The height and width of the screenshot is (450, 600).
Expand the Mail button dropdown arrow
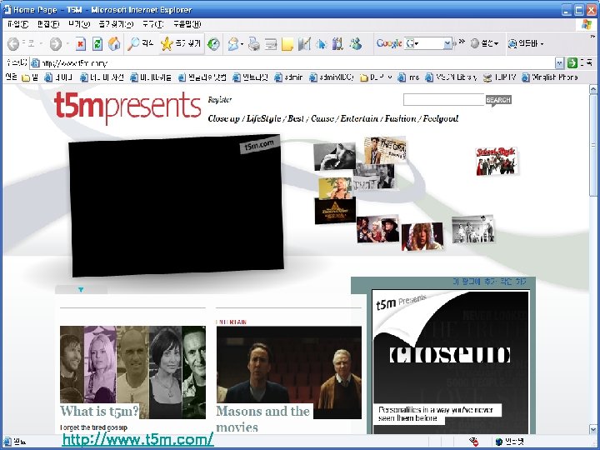pyautogui.click(x=242, y=44)
